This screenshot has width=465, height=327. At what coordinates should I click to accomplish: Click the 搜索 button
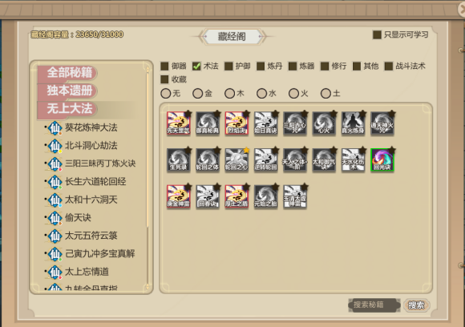(417, 305)
